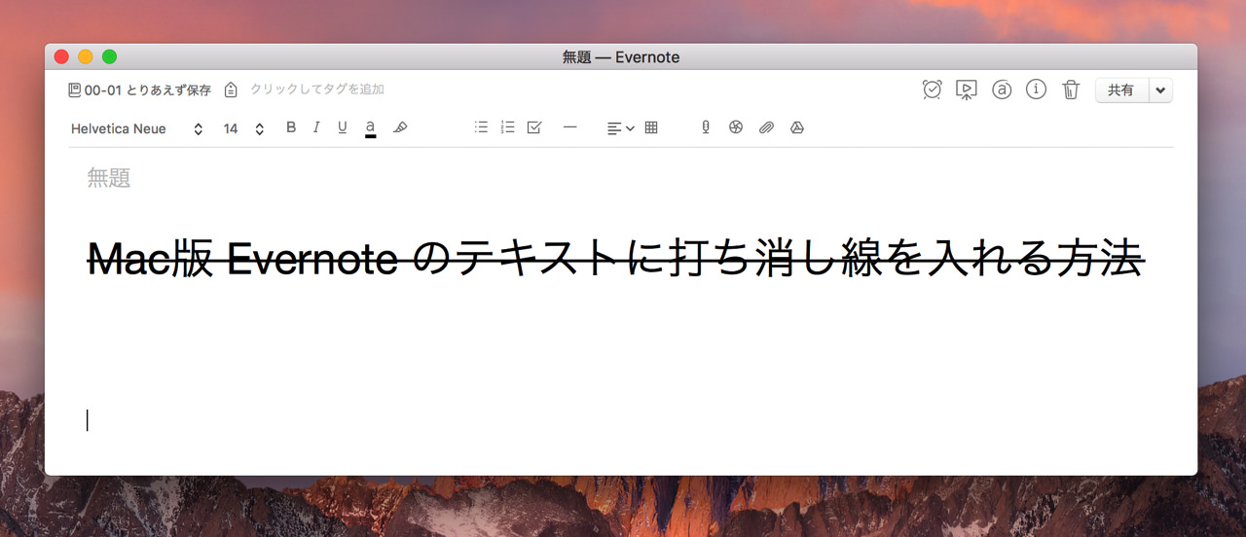Open the text color picker
Screen dimensions: 1246x537
coord(371,128)
